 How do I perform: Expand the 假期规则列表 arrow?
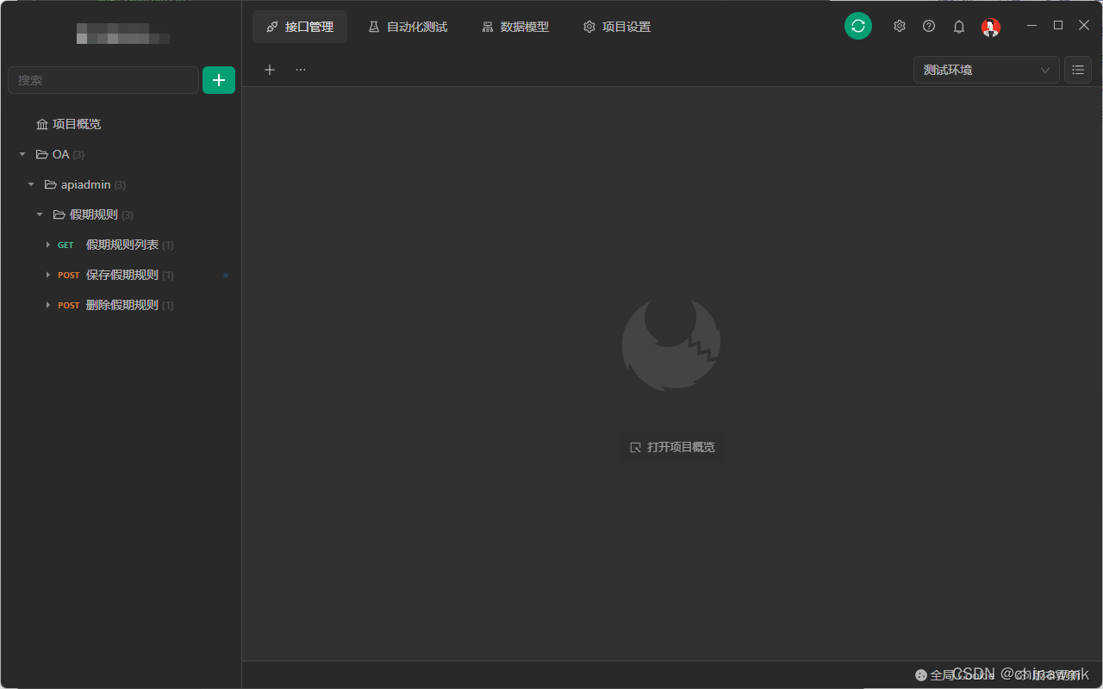pyautogui.click(x=48, y=245)
